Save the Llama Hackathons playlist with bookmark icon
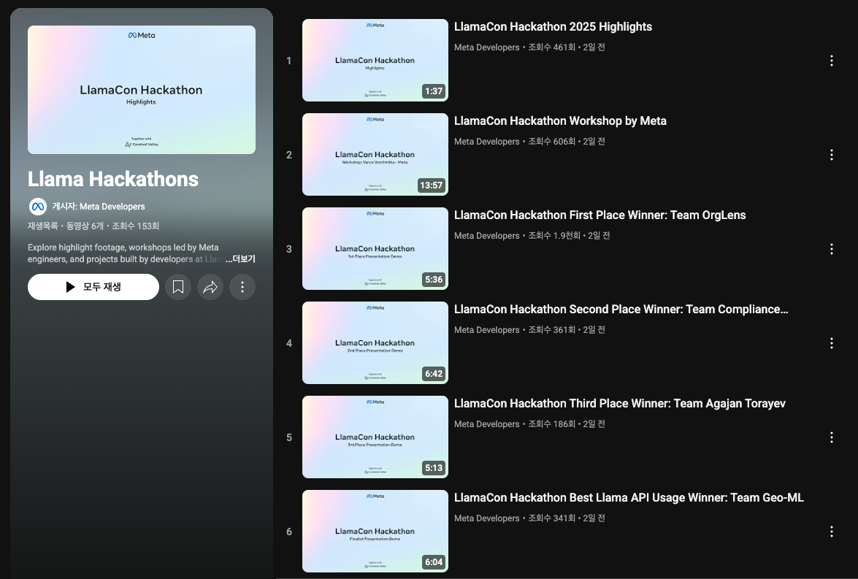858x579 pixels. (x=178, y=287)
